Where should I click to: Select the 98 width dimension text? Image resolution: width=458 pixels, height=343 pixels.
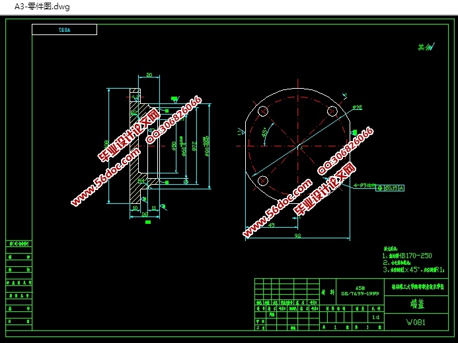[297, 236]
